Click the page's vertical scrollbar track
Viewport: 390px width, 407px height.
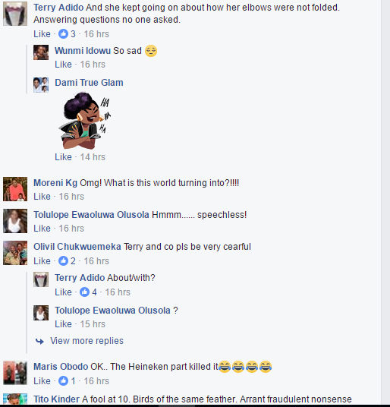385,203
